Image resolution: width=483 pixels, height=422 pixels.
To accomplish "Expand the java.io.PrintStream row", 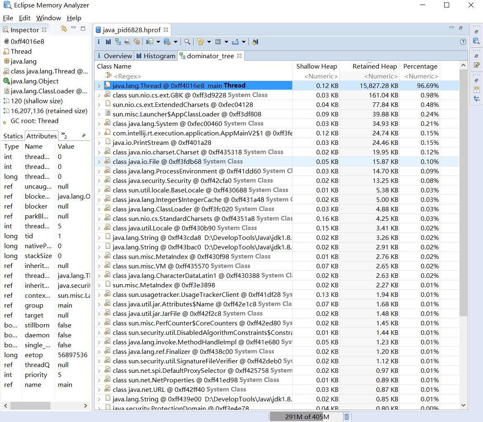I will point(99,143).
